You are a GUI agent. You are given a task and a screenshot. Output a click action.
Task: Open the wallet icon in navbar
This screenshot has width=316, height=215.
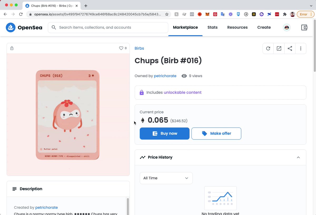(304, 27)
